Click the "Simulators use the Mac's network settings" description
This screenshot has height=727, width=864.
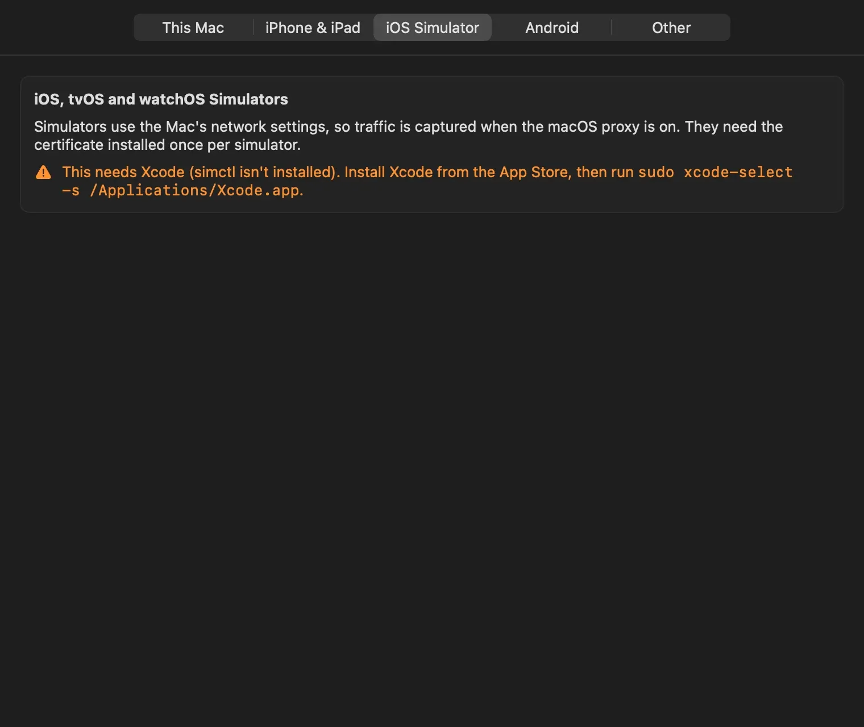(409, 136)
